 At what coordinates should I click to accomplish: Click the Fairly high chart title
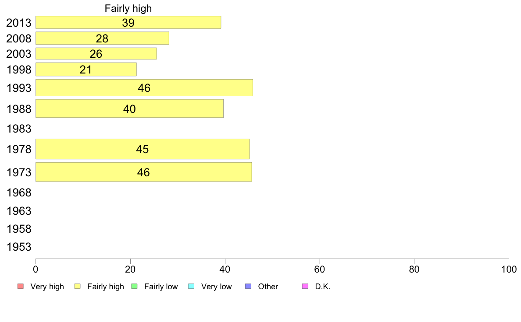(x=128, y=8)
